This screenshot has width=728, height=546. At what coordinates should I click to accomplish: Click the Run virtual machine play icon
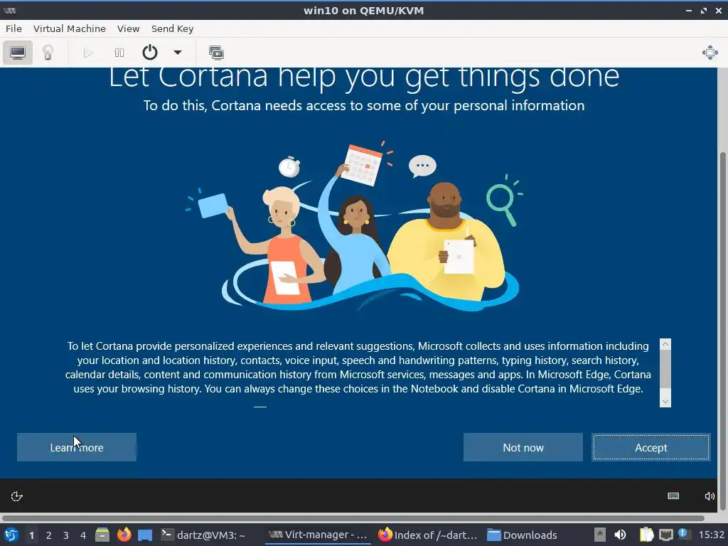(88, 53)
